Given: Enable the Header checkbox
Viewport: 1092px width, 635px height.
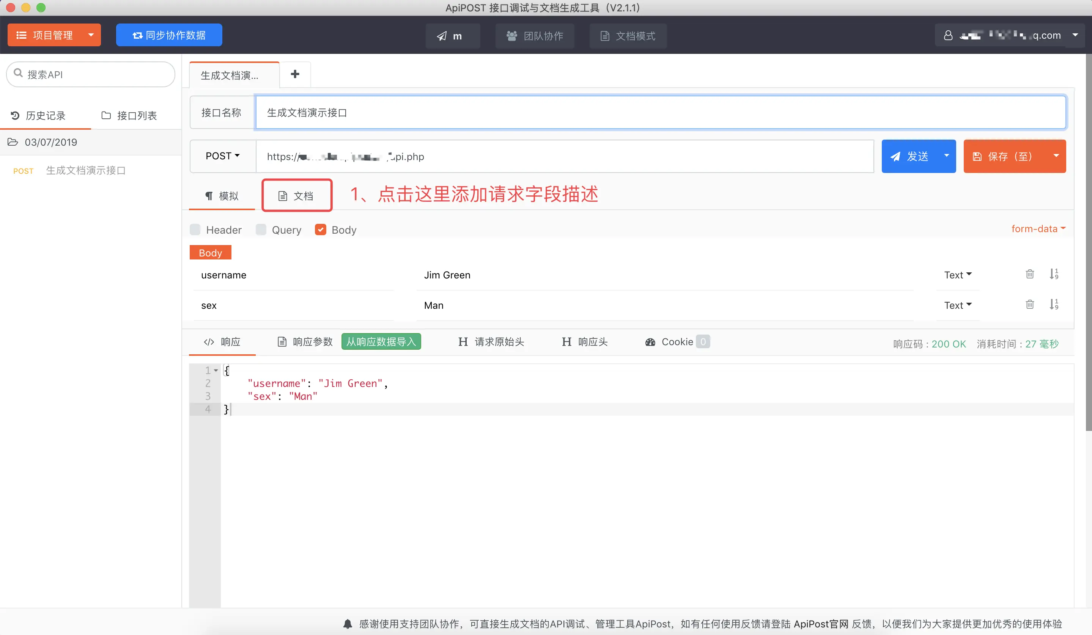Looking at the screenshot, I should (195, 229).
